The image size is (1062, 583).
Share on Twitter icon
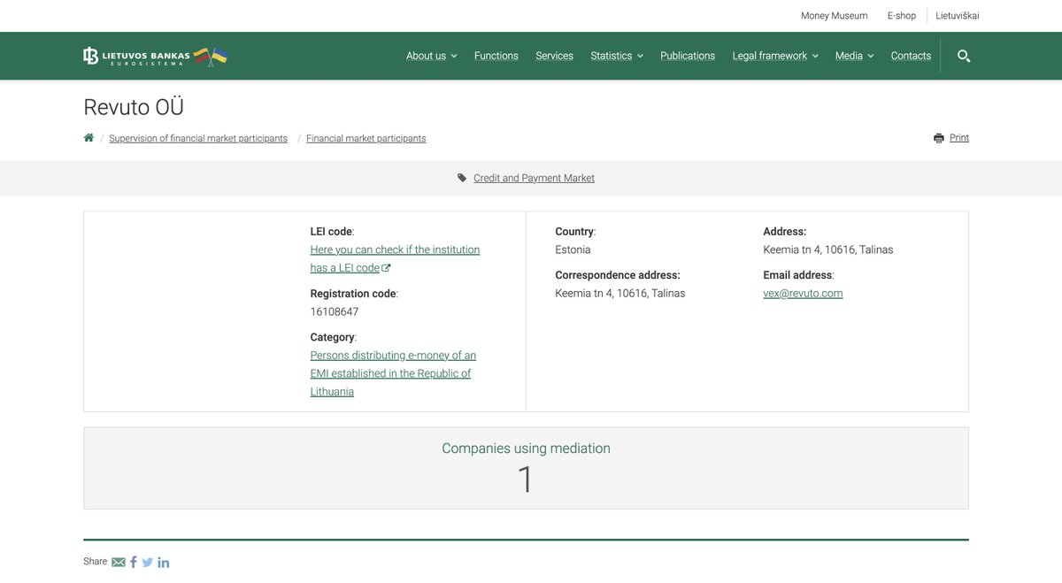pos(148,562)
